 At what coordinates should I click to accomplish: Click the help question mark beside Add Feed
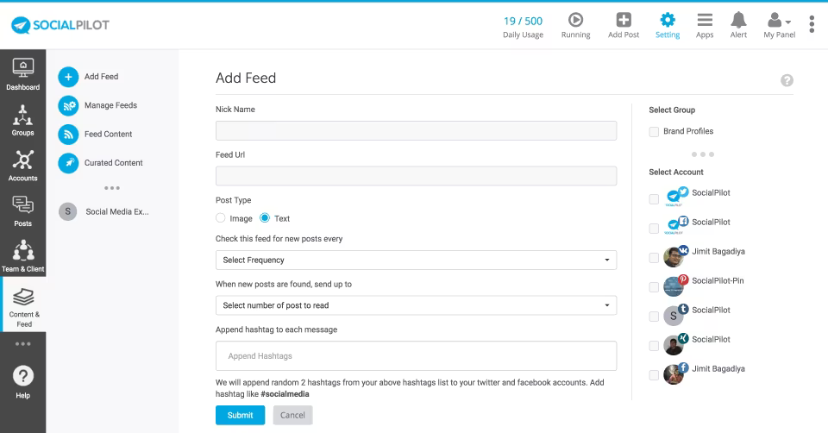click(787, 80)
